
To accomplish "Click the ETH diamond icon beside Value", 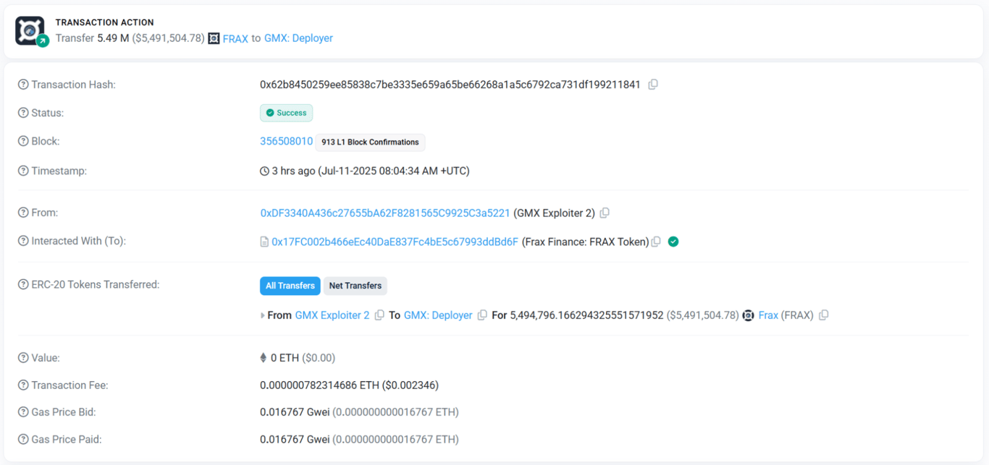I will pyautogui.click(x=264, y=357).
